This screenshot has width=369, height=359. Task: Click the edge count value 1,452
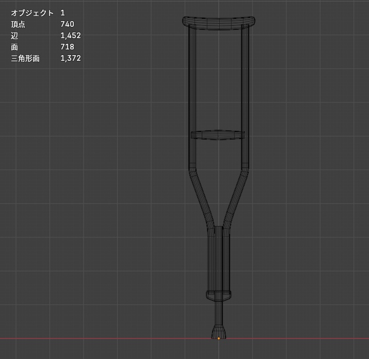pos(71,36)
